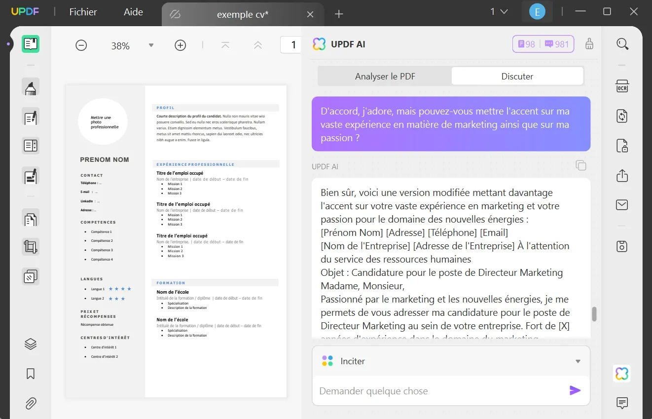Click the 'Madame, Monsieur,' line in the response
Image resolution: width=652 pixels, height=419 pixels.
362,286
